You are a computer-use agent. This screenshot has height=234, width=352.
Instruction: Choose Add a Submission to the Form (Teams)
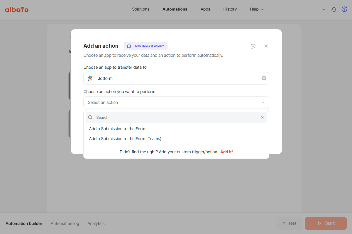tap(125, 139)
